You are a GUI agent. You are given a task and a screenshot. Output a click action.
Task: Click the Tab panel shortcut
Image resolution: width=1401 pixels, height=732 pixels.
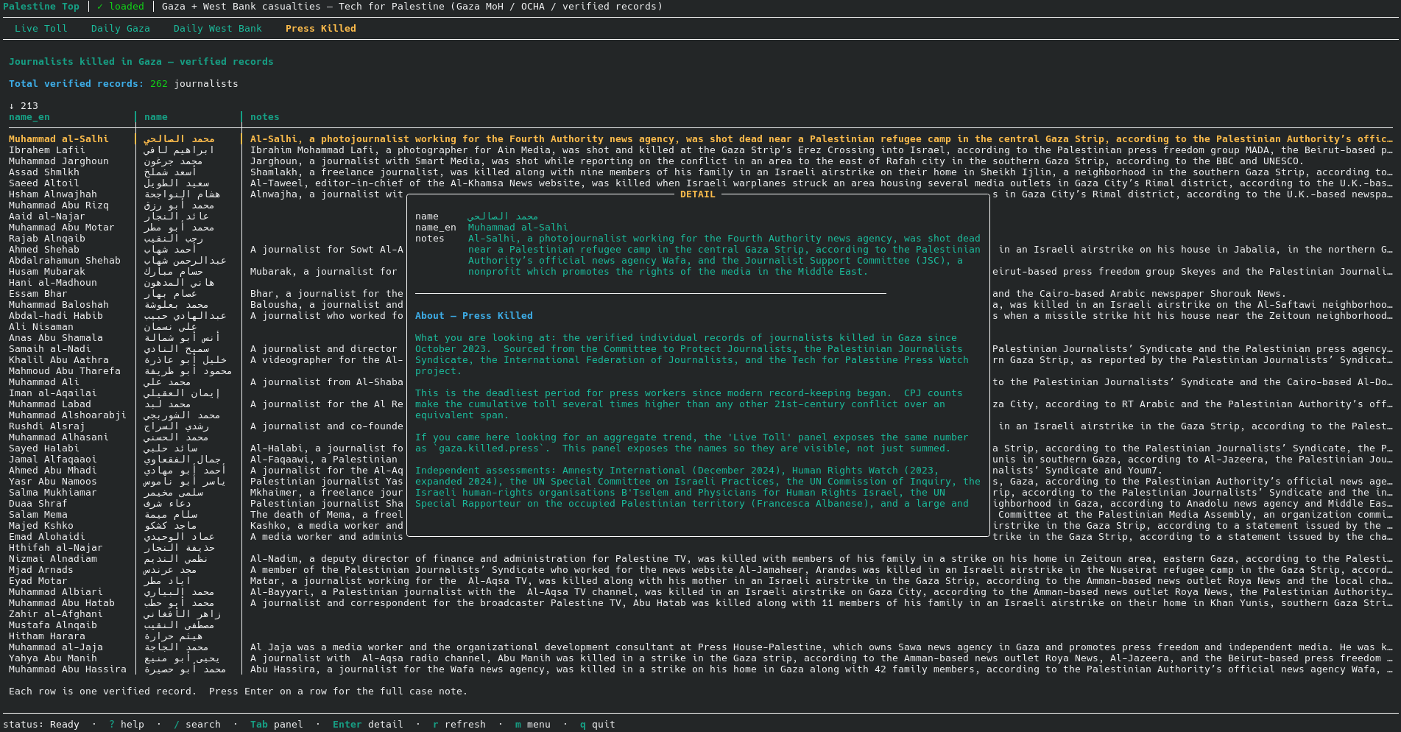click(x=276, y=725)
